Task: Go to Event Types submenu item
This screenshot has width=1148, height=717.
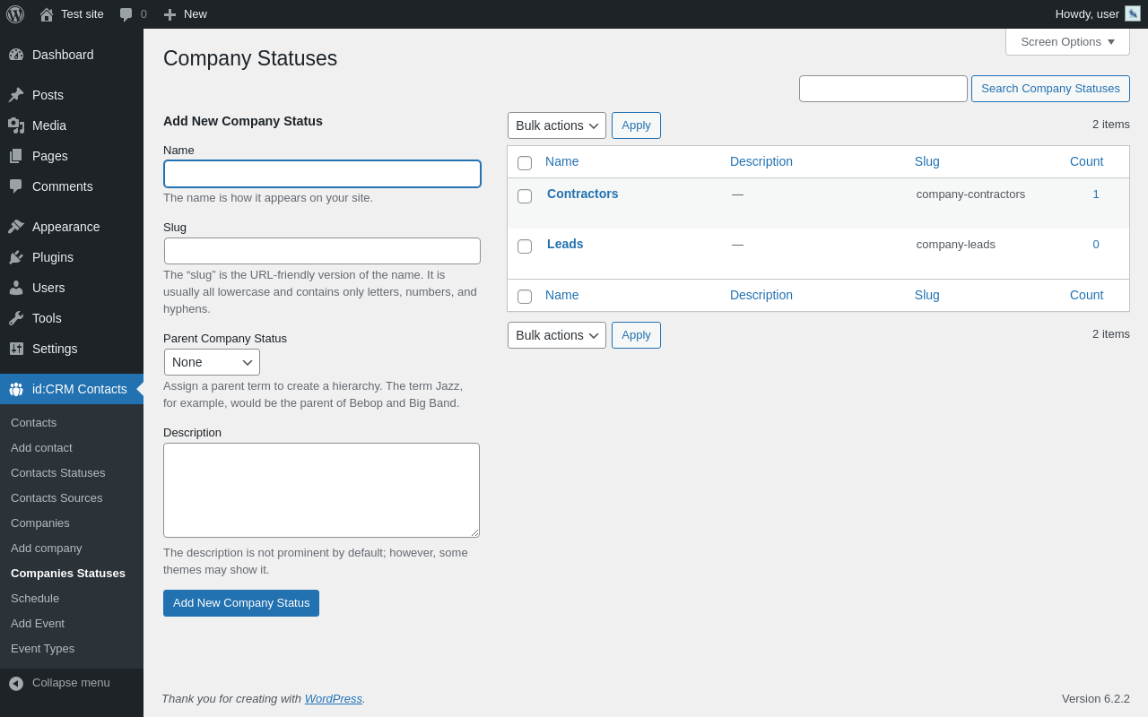Action: [x=42, y=648]
